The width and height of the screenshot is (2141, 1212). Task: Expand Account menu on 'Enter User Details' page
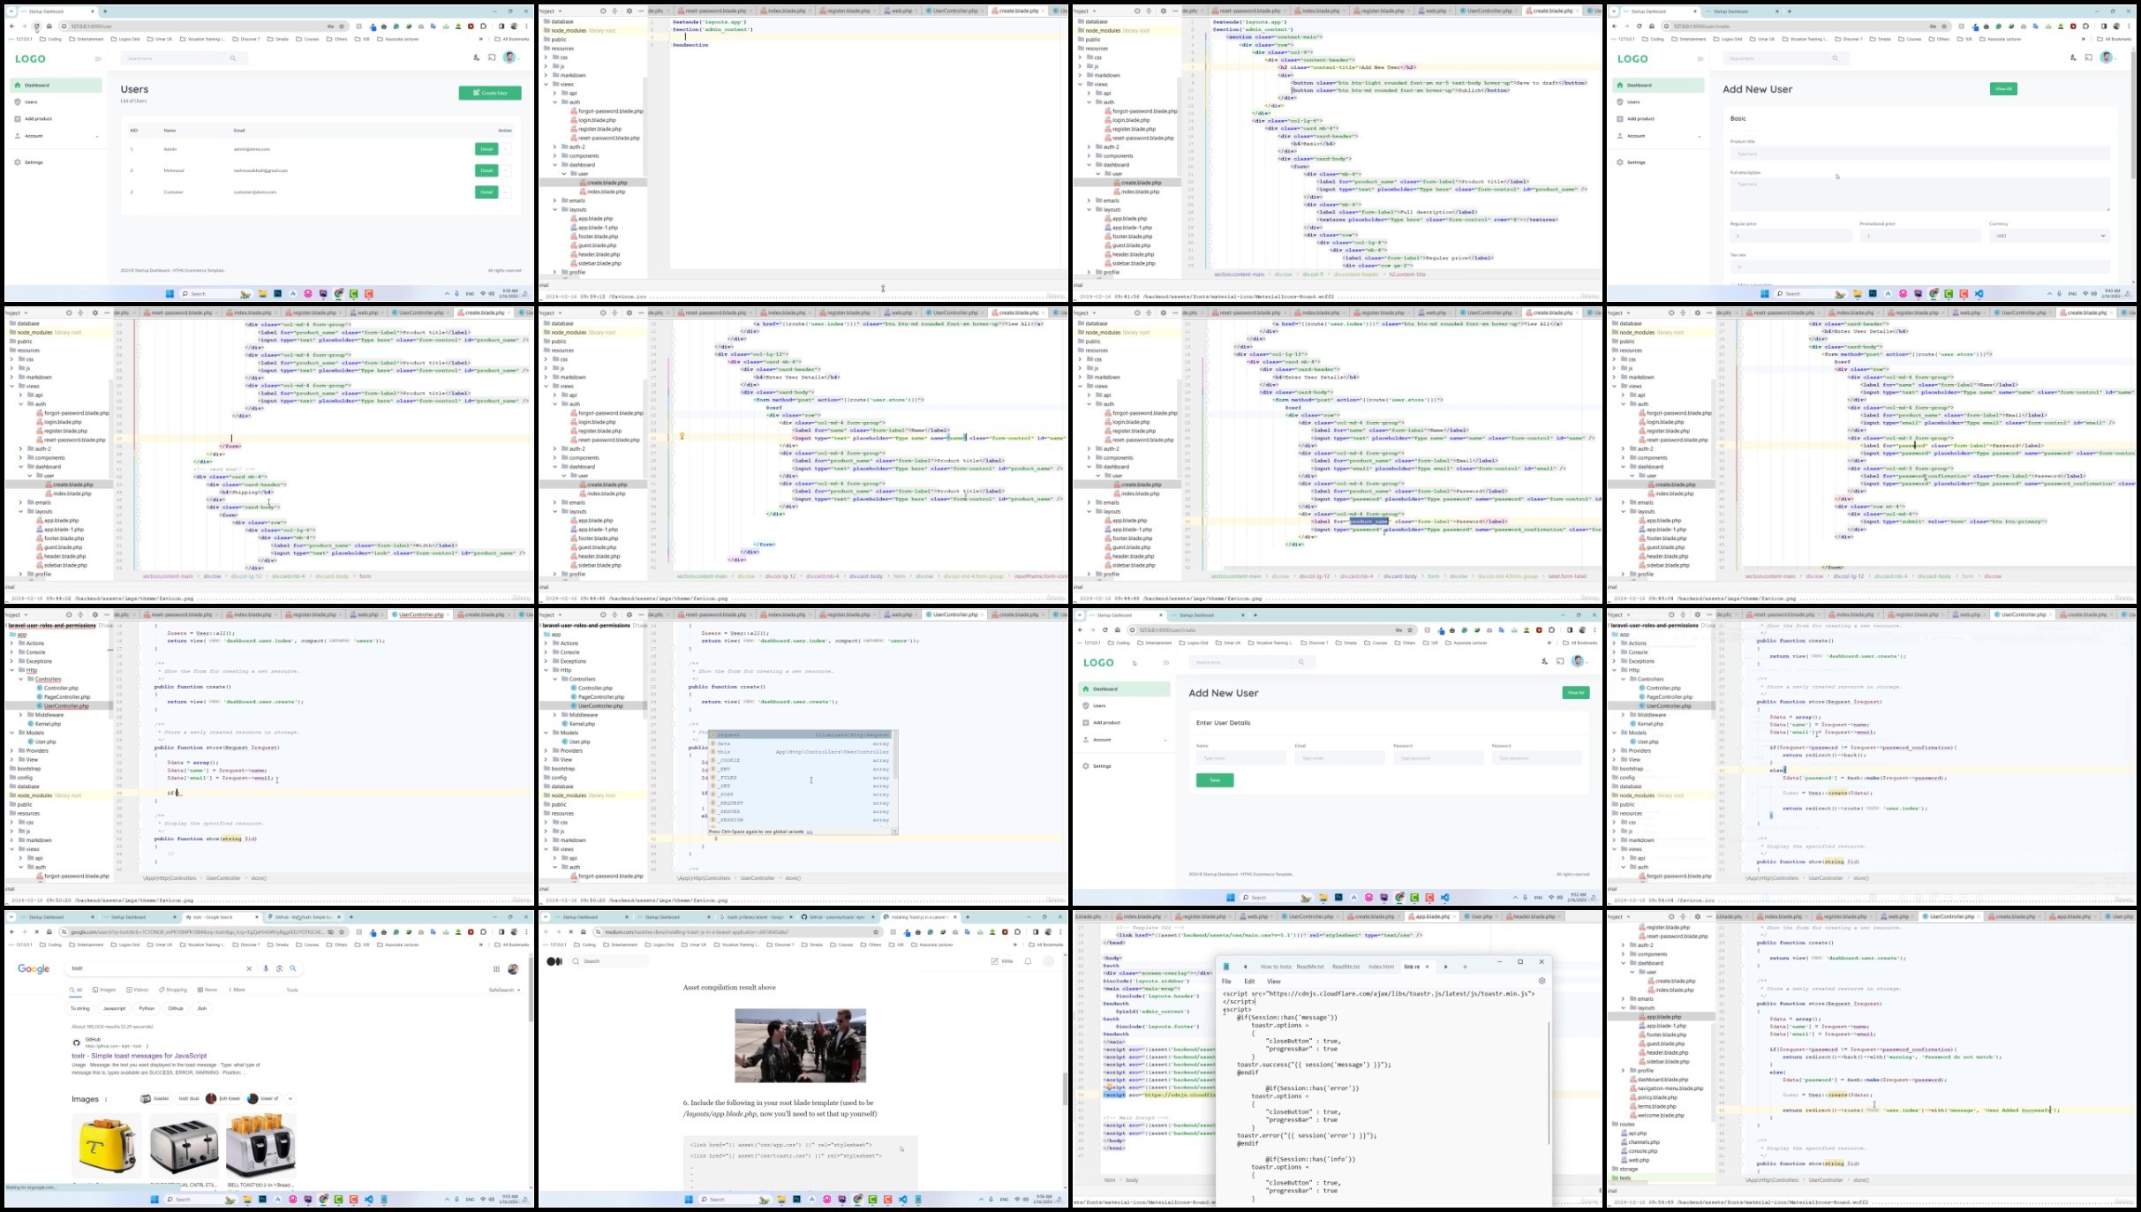1125,740
